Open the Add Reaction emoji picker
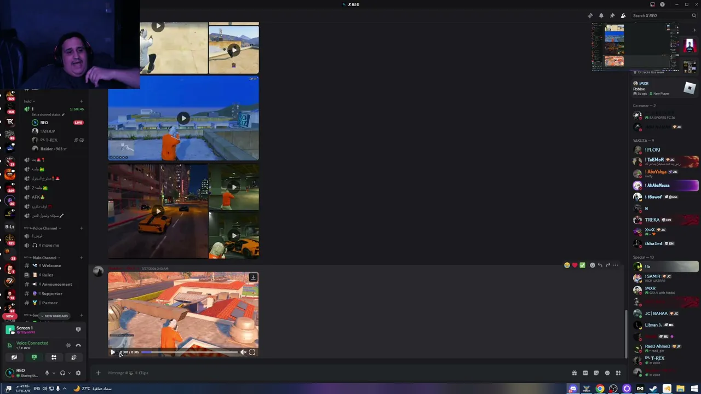This screenshot has width=701, height=394. click(592, 265)
